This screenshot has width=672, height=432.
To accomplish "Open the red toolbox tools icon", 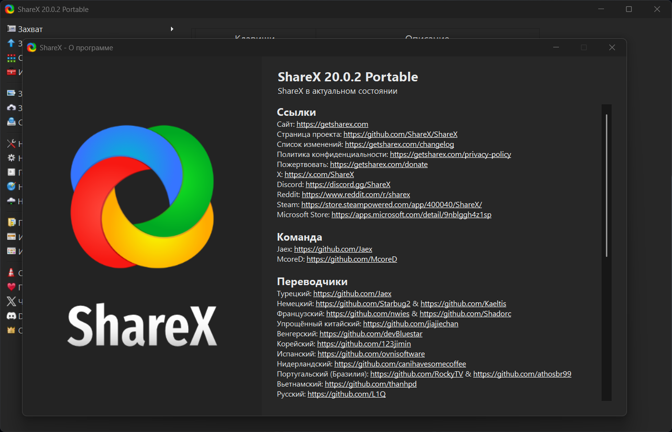I will coord(11,72).
